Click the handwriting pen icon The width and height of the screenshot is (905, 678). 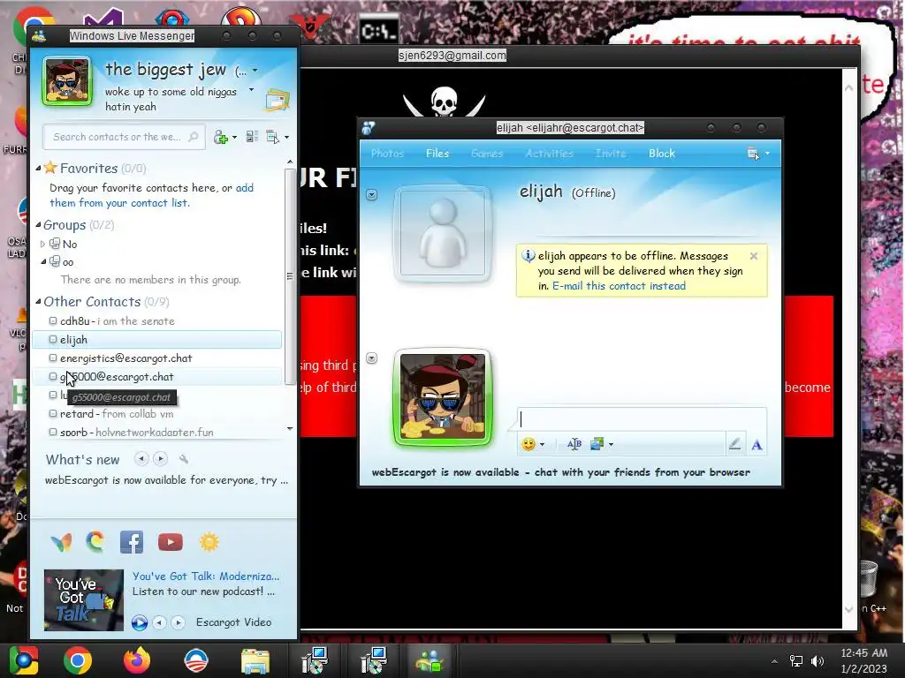tap(734, 443)
